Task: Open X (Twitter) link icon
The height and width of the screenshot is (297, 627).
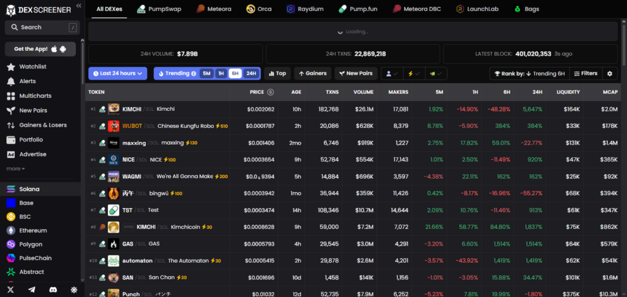Action: [11, 290]
